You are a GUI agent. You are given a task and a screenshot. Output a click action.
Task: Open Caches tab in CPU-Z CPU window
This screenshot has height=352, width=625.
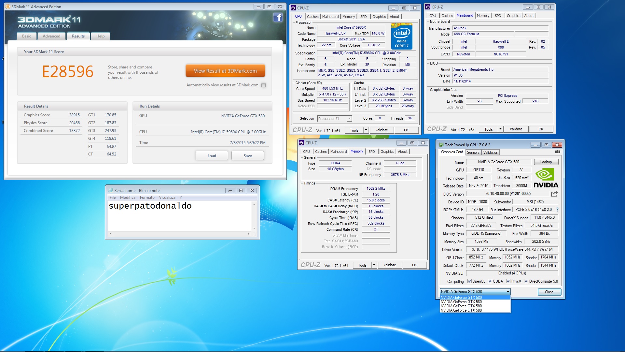click(x=312, y=17)
